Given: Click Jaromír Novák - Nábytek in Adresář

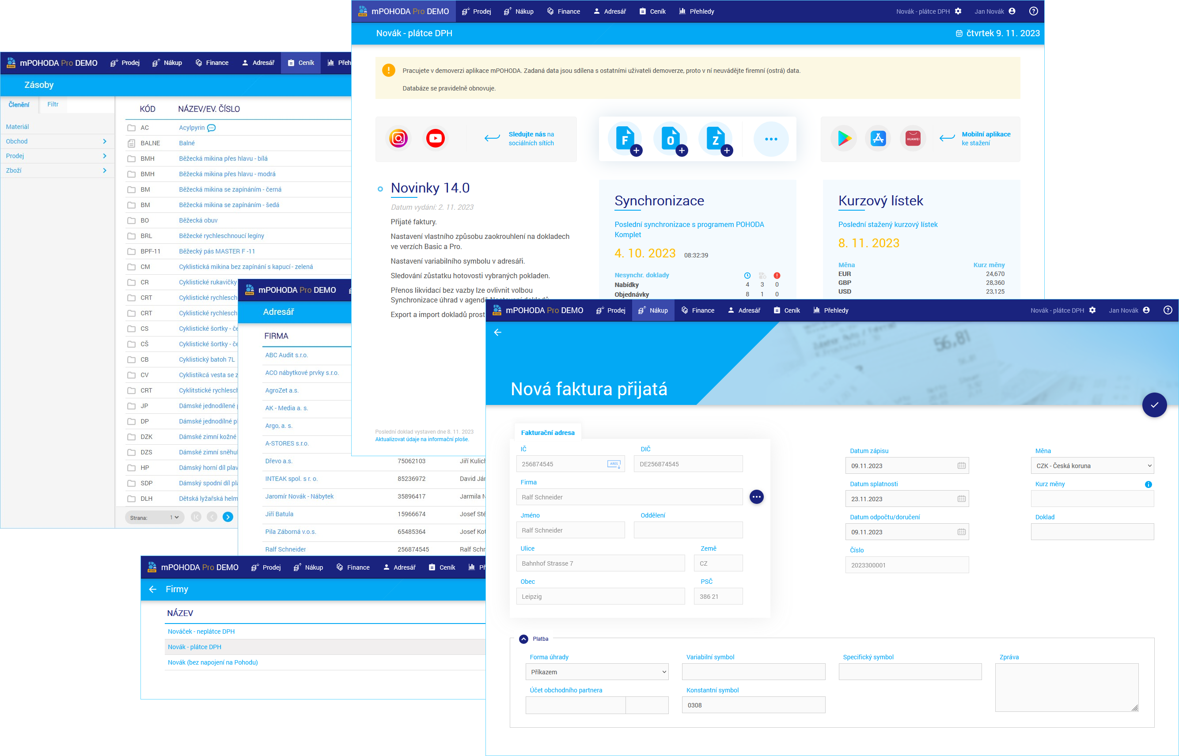Looking at the screenshot, I should (x=299, y=496).
